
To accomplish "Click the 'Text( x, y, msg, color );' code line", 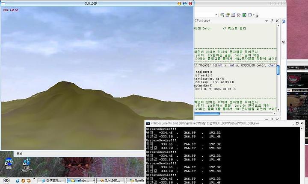I will (215, 89).
